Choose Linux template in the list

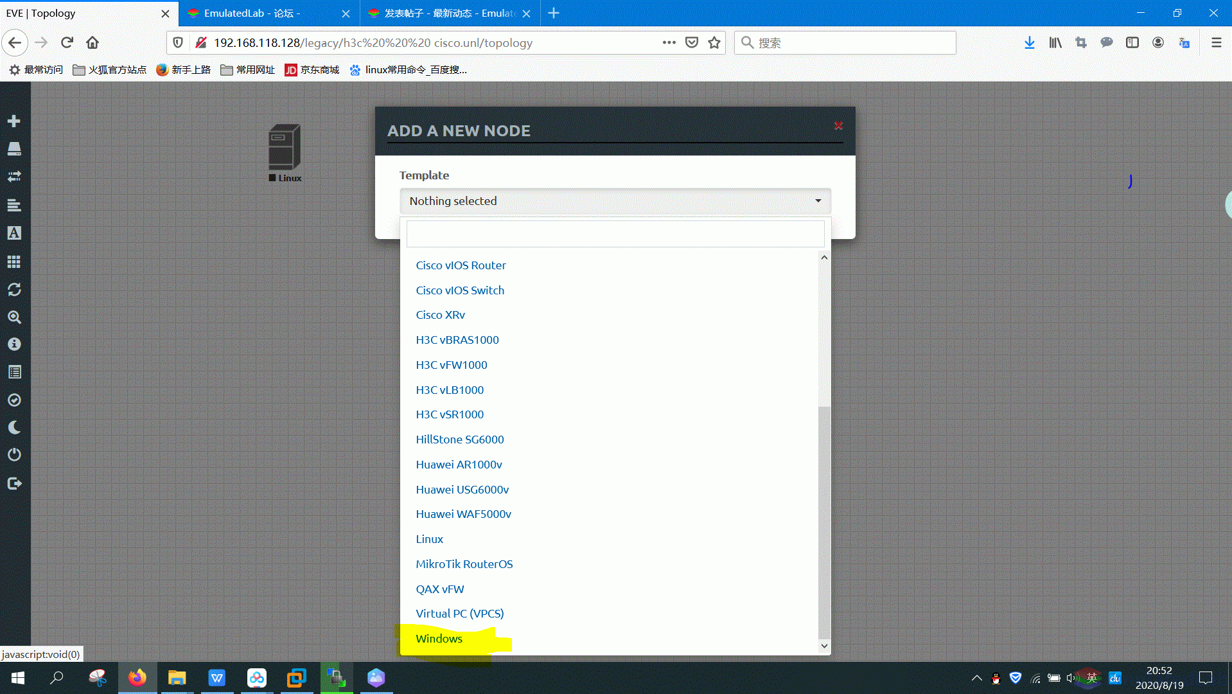(x=429, y=539)
